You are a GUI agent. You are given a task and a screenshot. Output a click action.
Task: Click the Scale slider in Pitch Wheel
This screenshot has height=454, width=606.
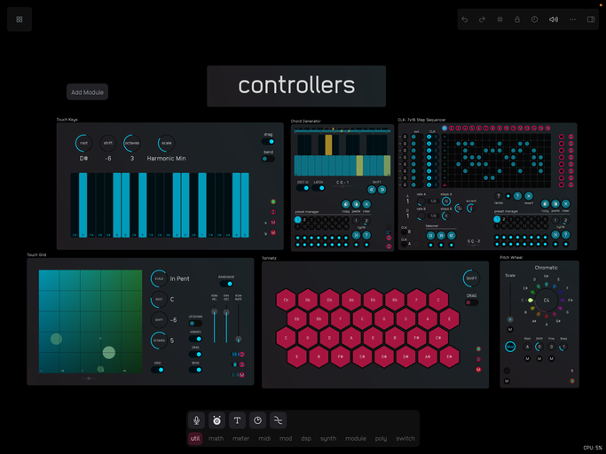point(510,303)
